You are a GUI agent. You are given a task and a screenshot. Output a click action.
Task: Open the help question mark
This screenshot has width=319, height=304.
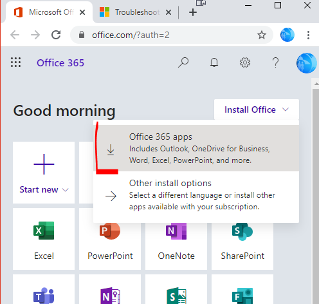[x=276, y=62]
